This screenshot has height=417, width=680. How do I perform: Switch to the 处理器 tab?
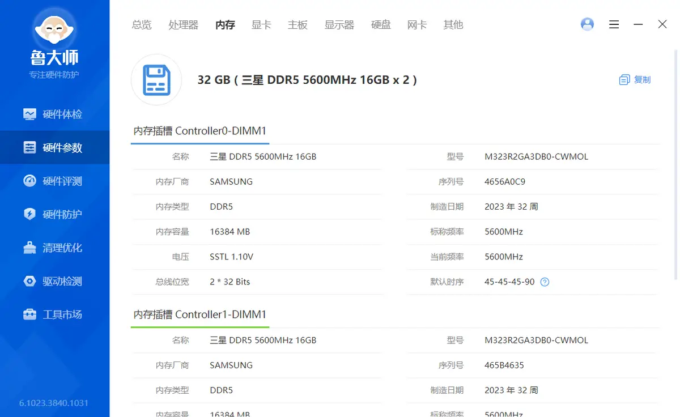coord(184,24)
